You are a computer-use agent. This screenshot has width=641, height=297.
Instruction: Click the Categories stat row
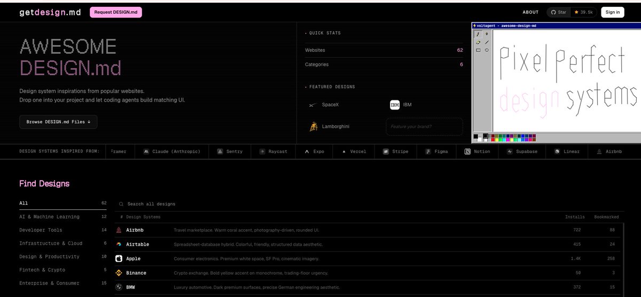pos(384,65)
